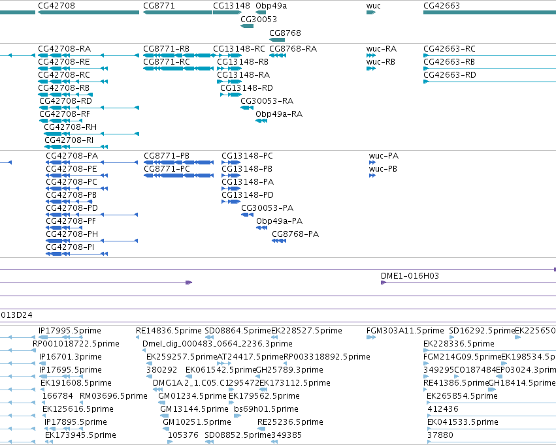Click the CG30053 gene label
Image resolution: width=556 pixels, height=445 pixels.
259,19
